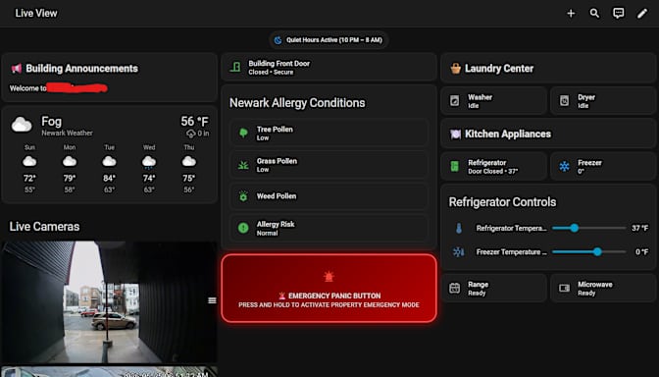Click the menu handle beside live camera

point(212,300)
